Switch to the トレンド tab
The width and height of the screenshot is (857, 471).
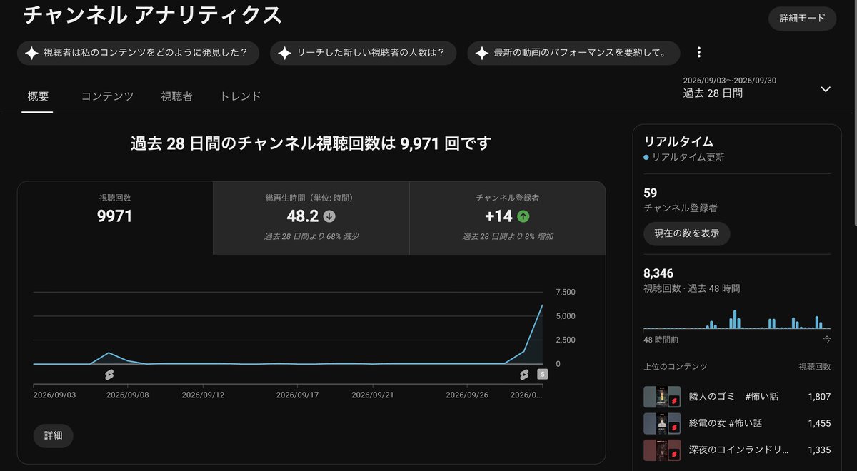(x=241, y=96)
